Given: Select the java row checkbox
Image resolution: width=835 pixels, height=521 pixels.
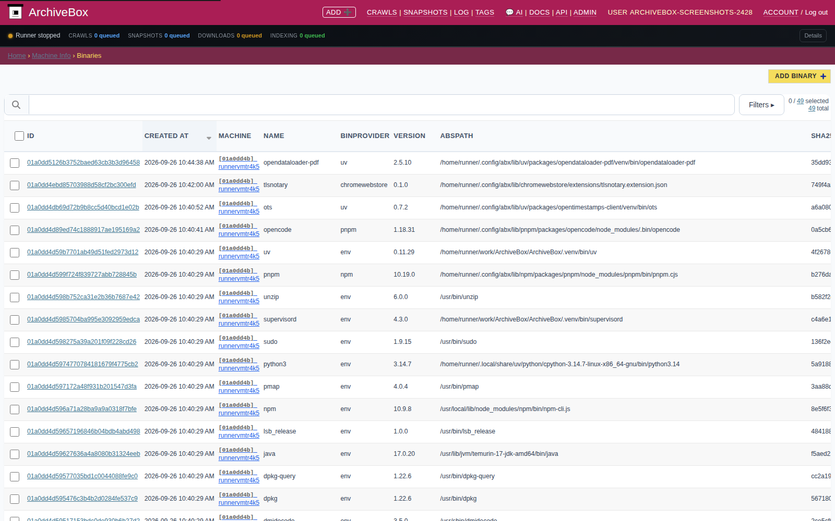Looking at the screenshot, I should [x=15, y=454].
